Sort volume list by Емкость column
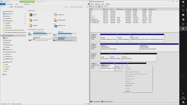This screenshot has width=187, height=105. 137,9
